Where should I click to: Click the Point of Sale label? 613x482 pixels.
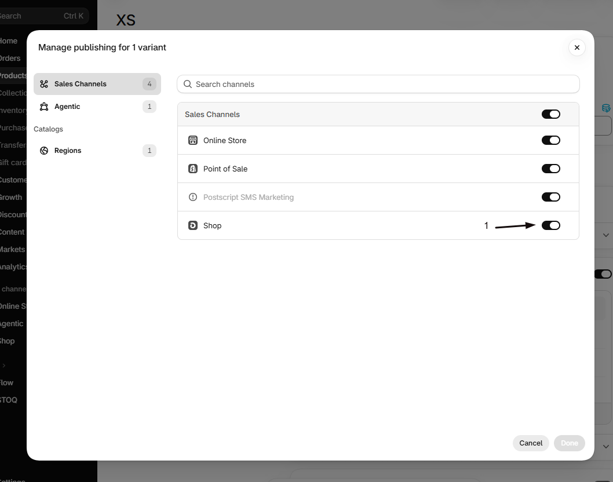coord(225,169)
